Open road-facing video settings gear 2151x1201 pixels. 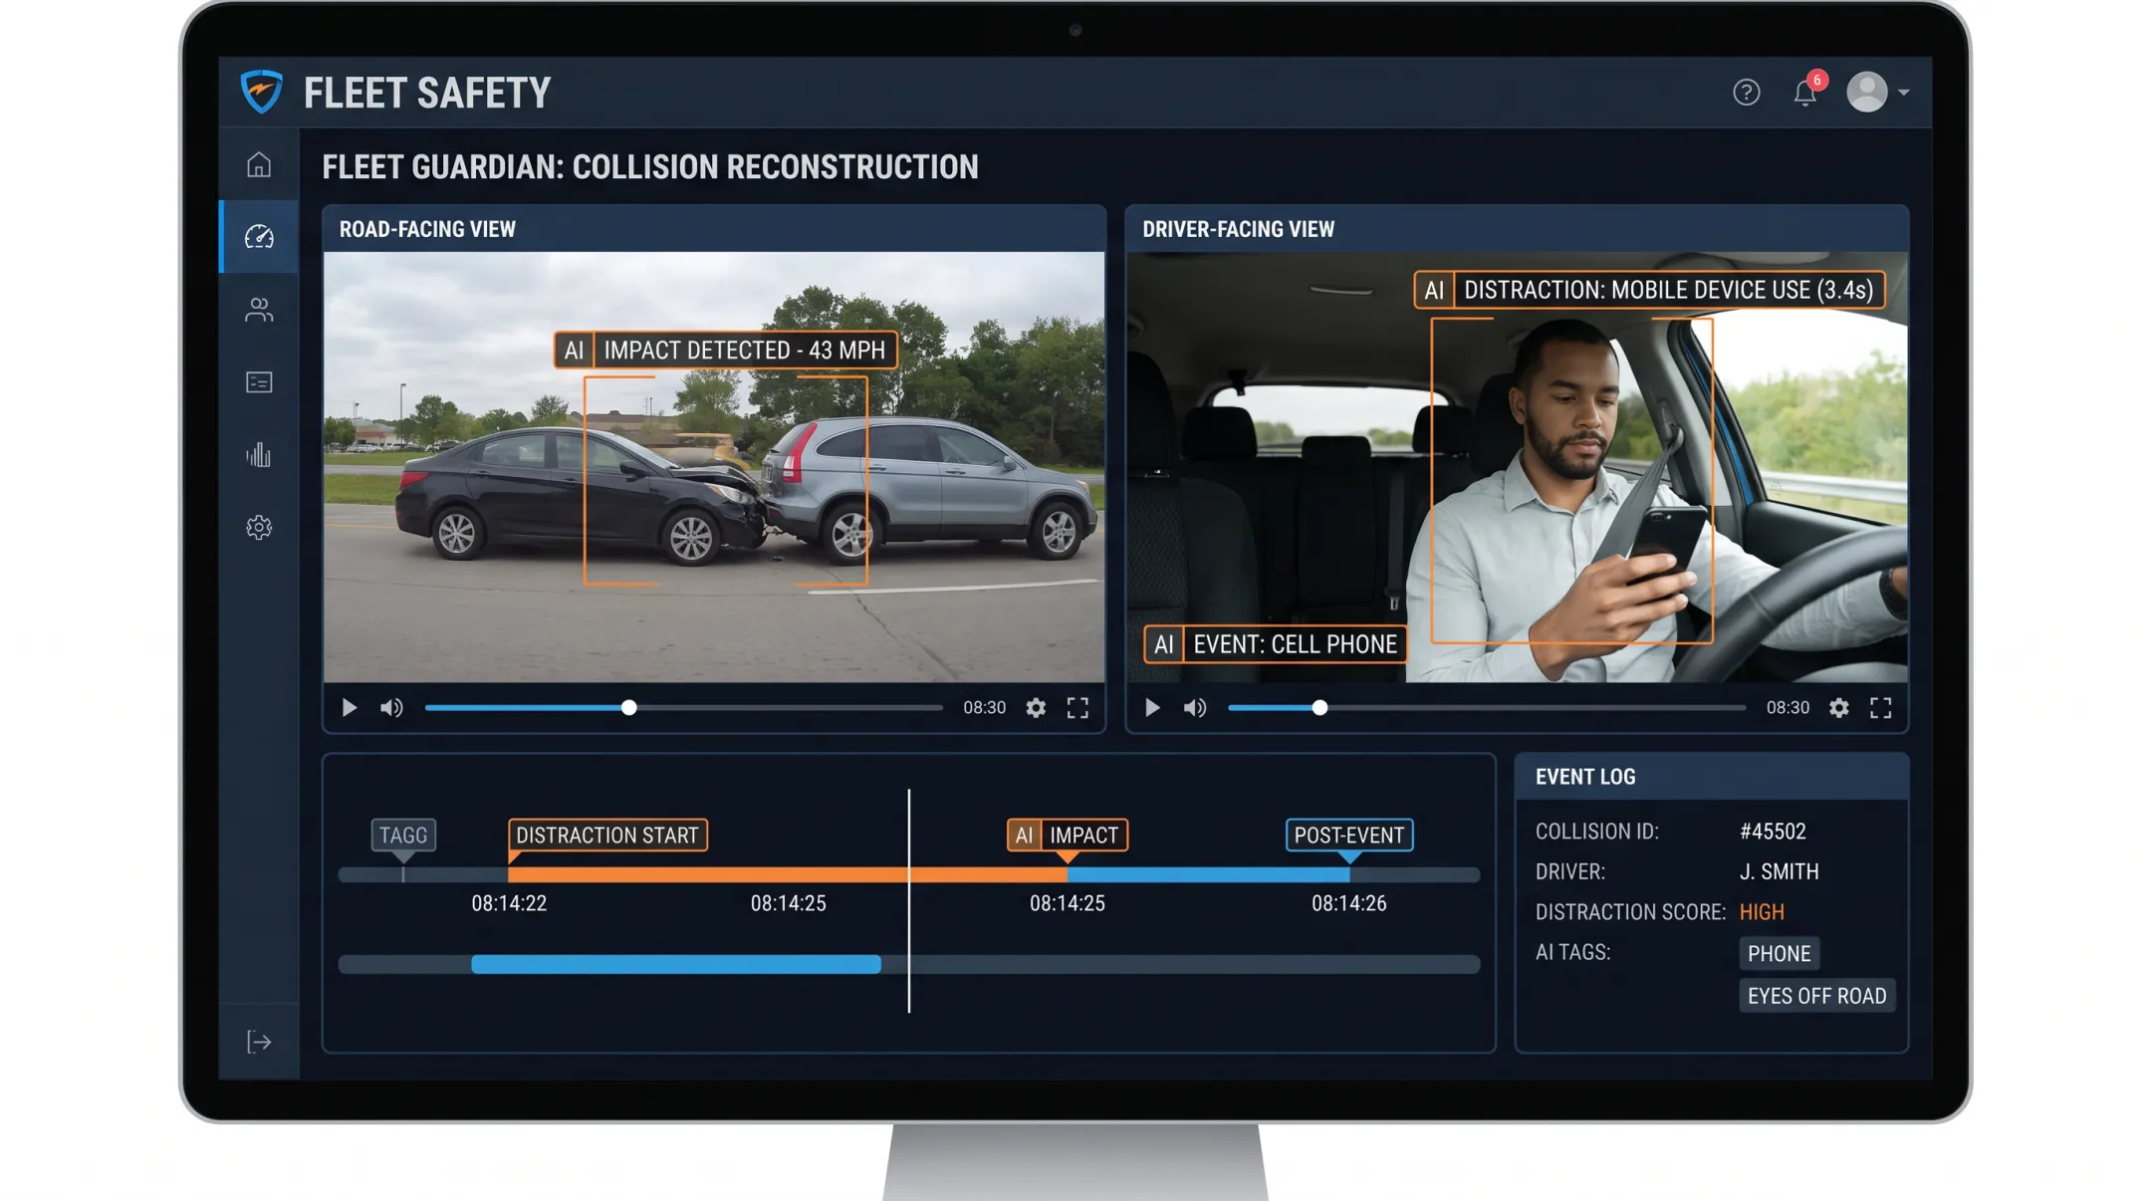(x=1036, y=708)
